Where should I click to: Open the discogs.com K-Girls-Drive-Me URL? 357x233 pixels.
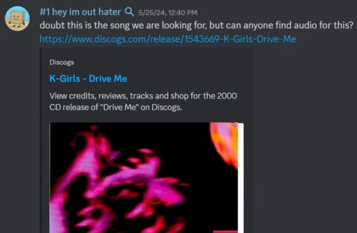pyautogui.click(x=168, y=39)
